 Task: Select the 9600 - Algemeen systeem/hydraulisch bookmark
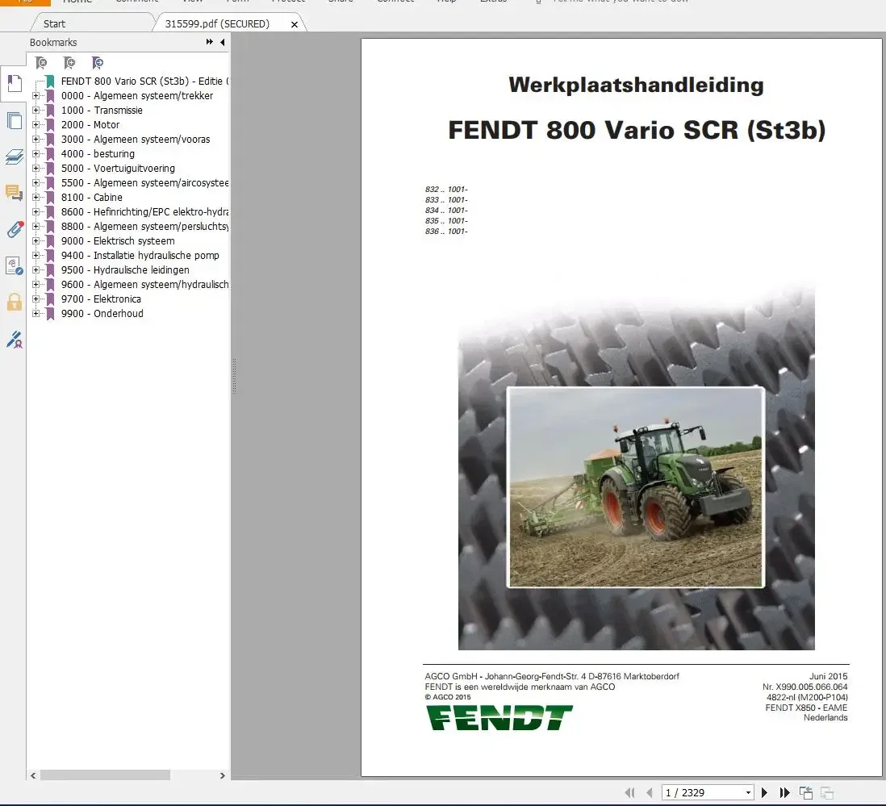point(144,285)
